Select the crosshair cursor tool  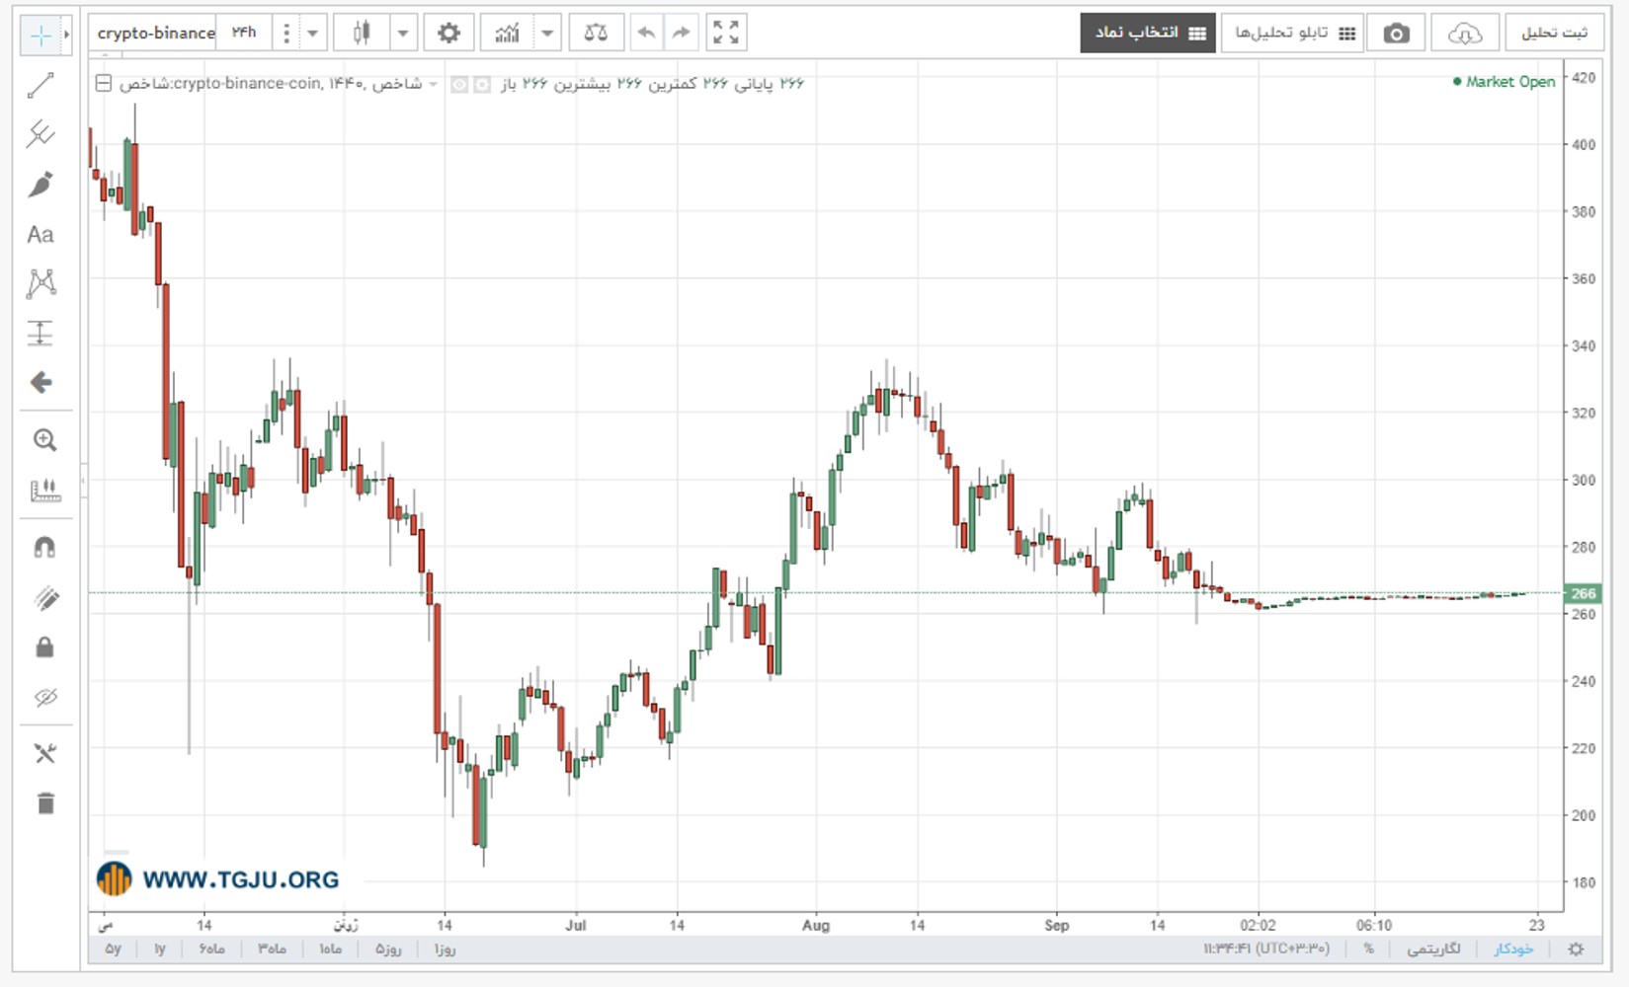coord(41,36)
